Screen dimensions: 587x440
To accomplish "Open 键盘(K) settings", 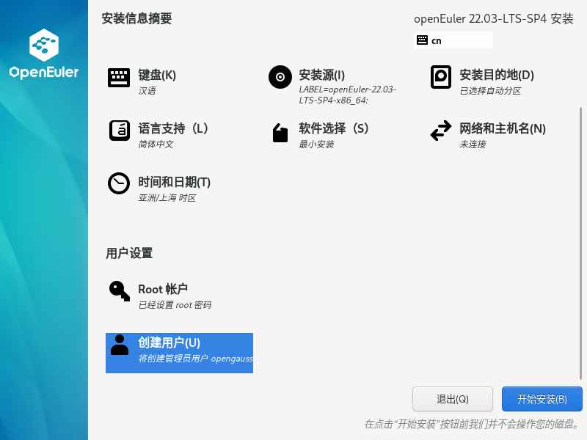I will (x=157, y=75).
